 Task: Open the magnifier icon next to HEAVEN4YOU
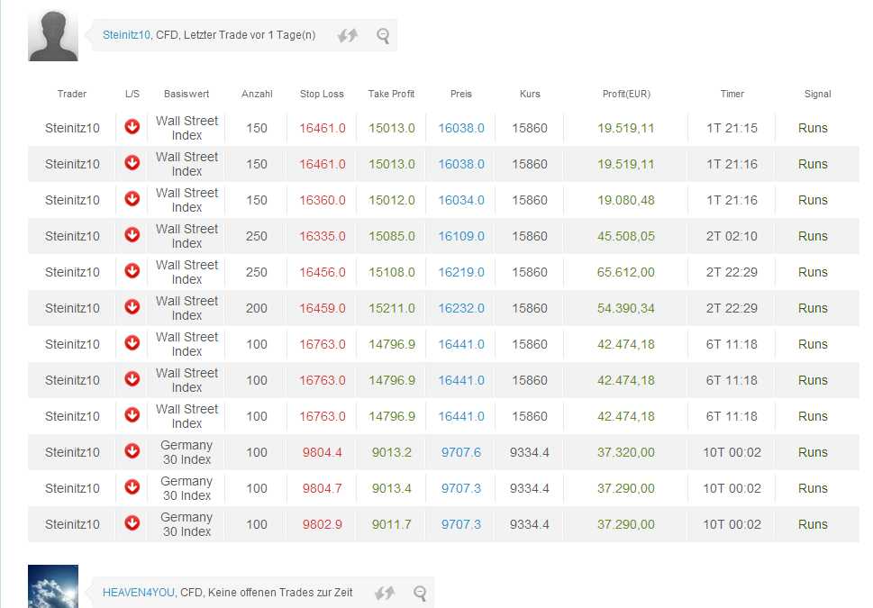(x=420, y=593)
